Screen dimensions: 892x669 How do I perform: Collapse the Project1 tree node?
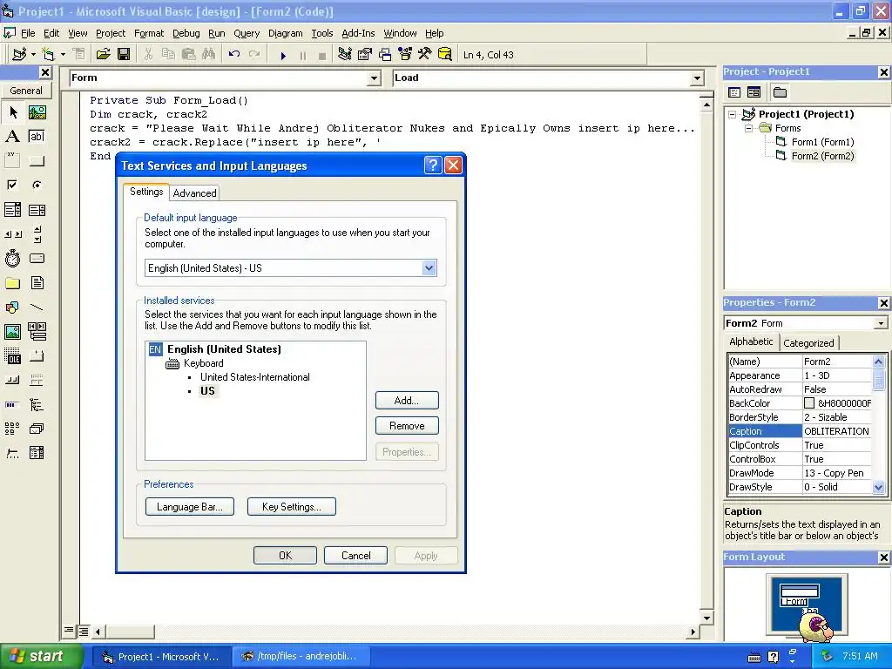[733, 114]
